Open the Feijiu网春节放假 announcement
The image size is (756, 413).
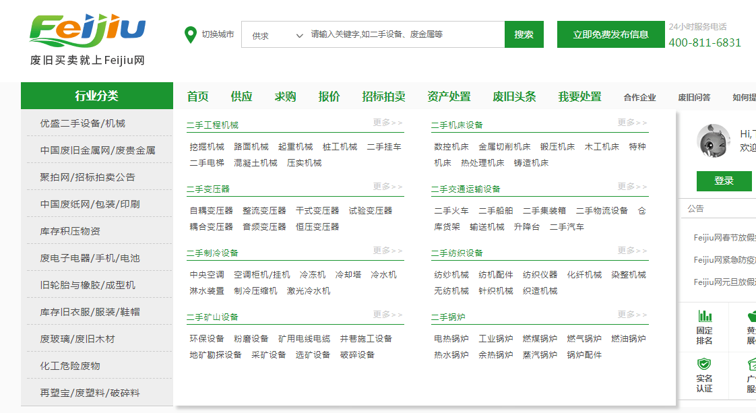point(724,238)
